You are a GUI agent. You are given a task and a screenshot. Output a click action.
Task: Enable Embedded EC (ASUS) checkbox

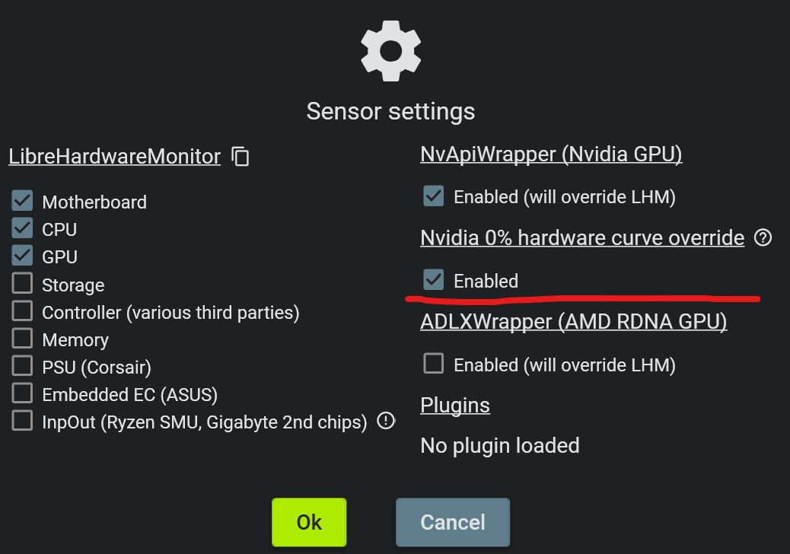pos(22,393)
